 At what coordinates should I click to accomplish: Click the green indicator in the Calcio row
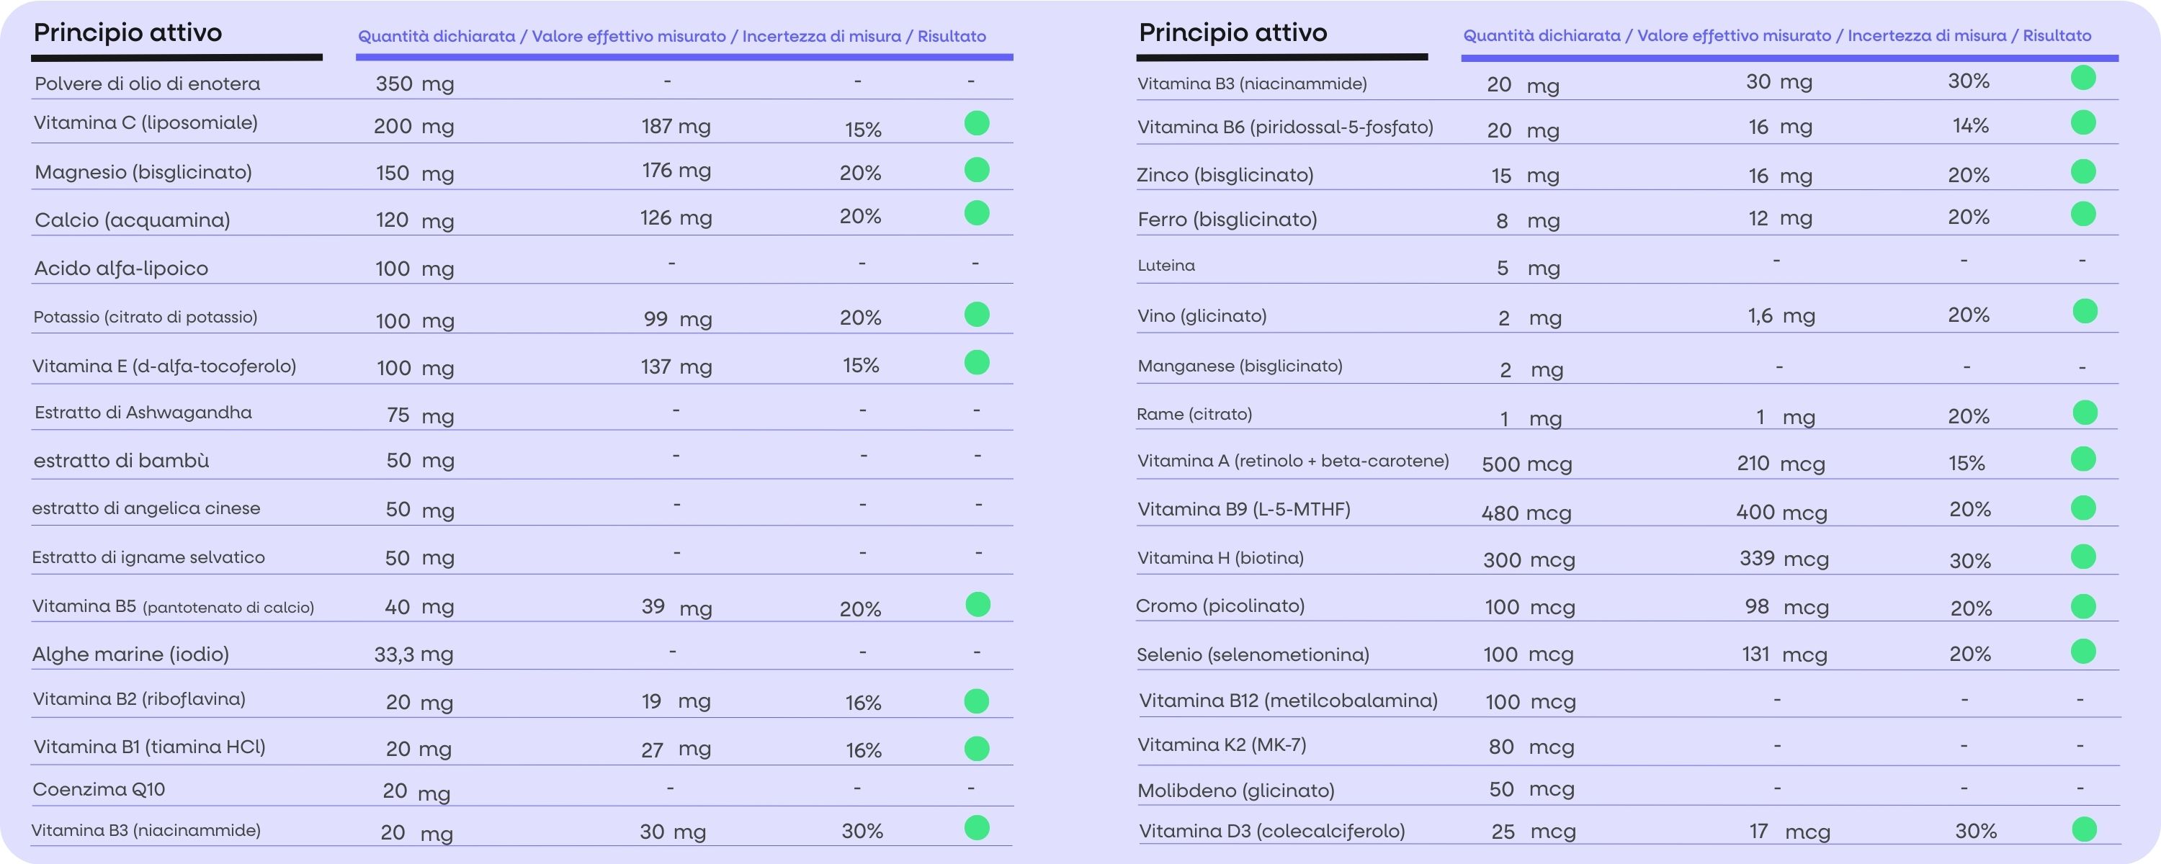click(x=977, y=213)
